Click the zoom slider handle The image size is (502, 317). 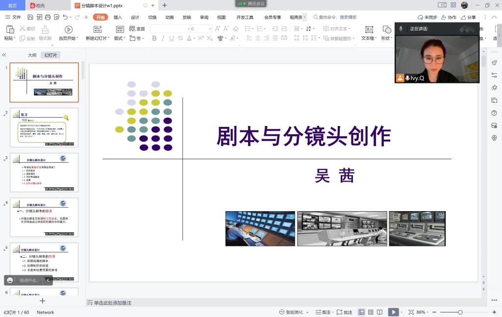[x=460, y=312]
